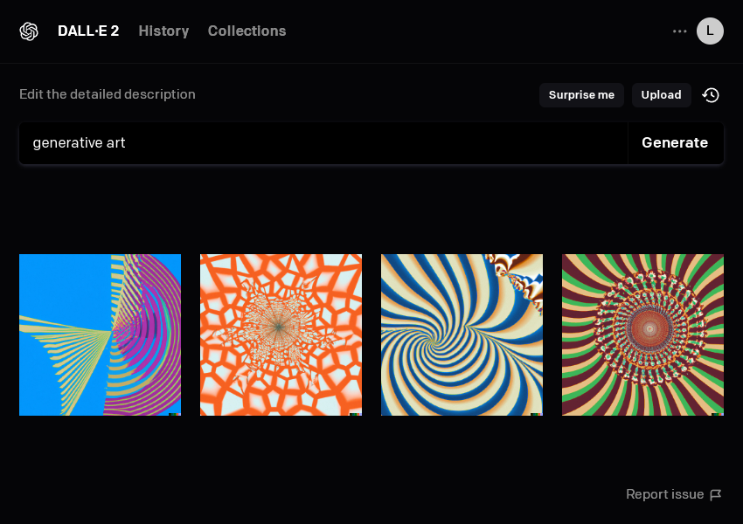Select the orange lattice pattern image

pyautogui.click(x=281, y=334)
